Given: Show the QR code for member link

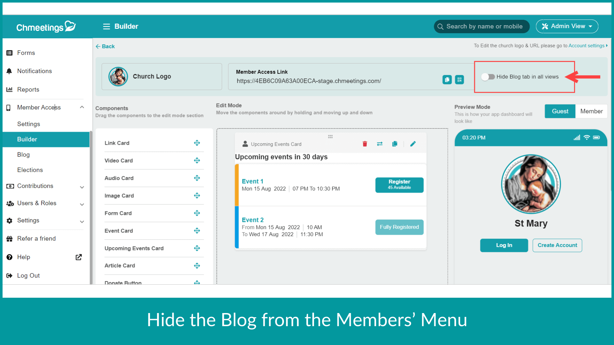Looking at the screenshot, I should pyautogui.click(x=460, y=80).
